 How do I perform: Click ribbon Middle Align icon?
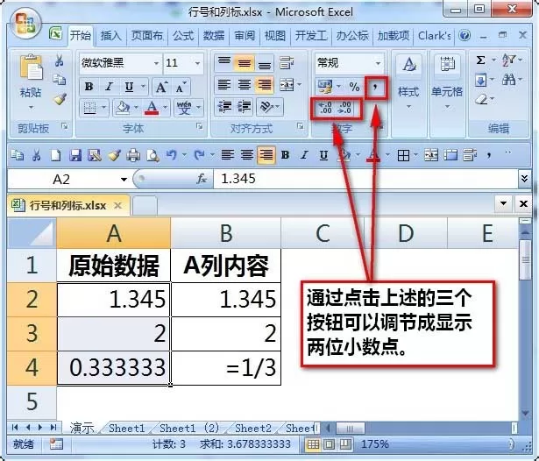coord(244,62)
